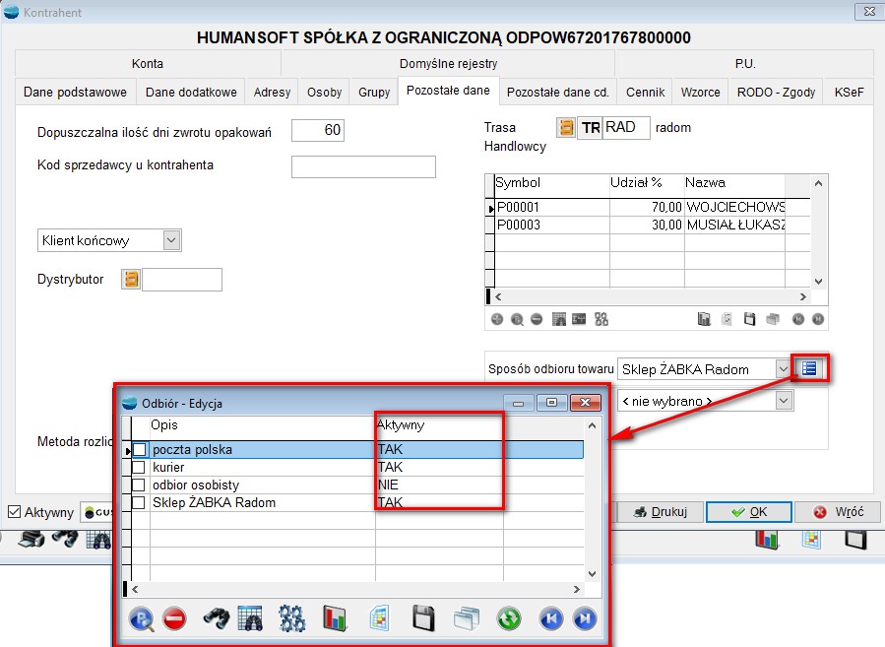Open the Sposób odbioru towaru dropdown
This screenshot has width=885, height=647.
point(783,369)
